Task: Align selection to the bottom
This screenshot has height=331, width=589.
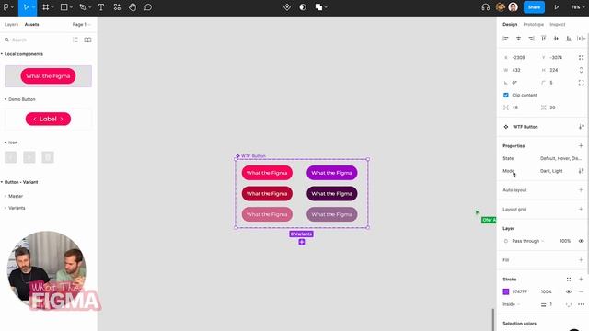Action: 569,39
